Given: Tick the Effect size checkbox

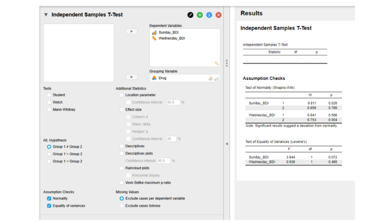Looking at the screenshot, I should [x=122, y=110].
